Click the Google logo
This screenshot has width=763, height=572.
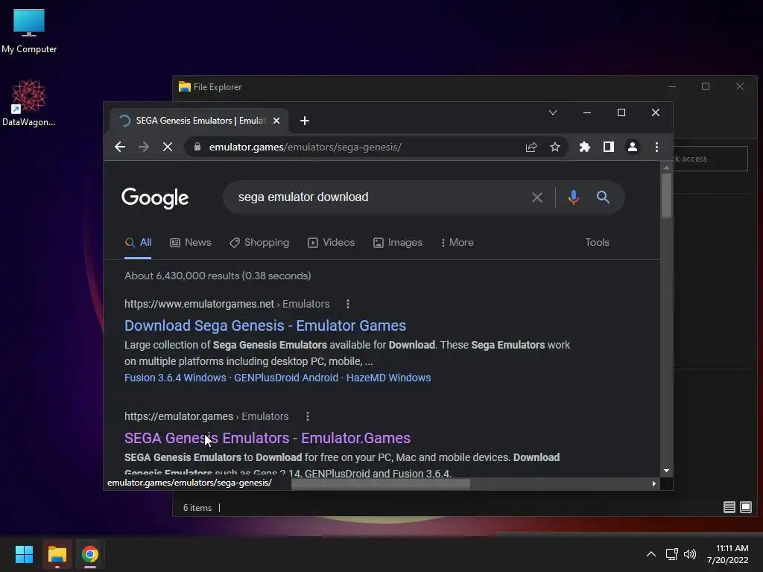155,198
